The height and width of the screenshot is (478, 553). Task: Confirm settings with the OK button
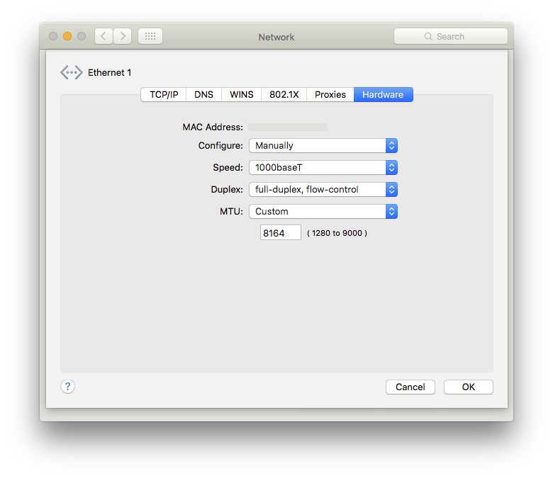coord(469,387)
